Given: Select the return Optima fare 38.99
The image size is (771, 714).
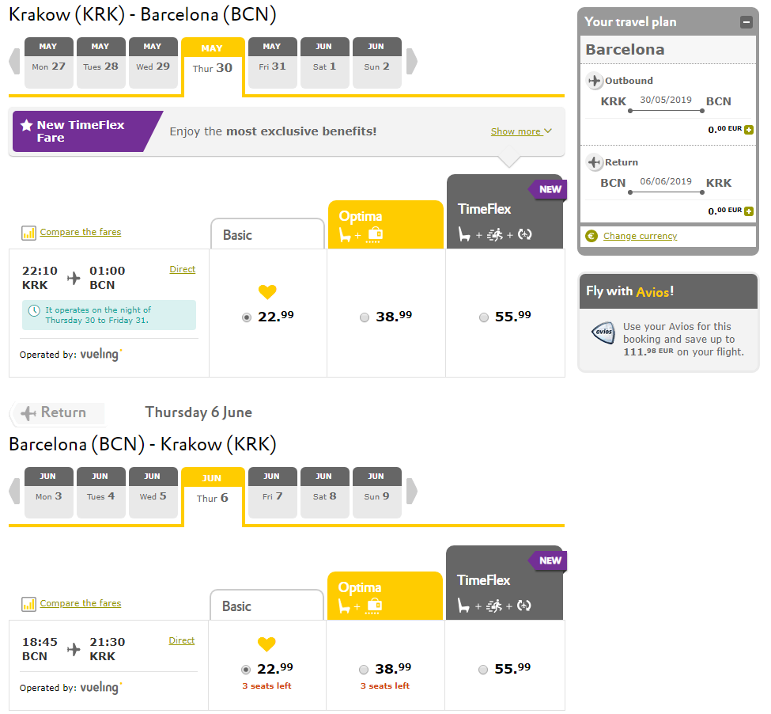Looking at the screenshot, I should tap(364, 670).
